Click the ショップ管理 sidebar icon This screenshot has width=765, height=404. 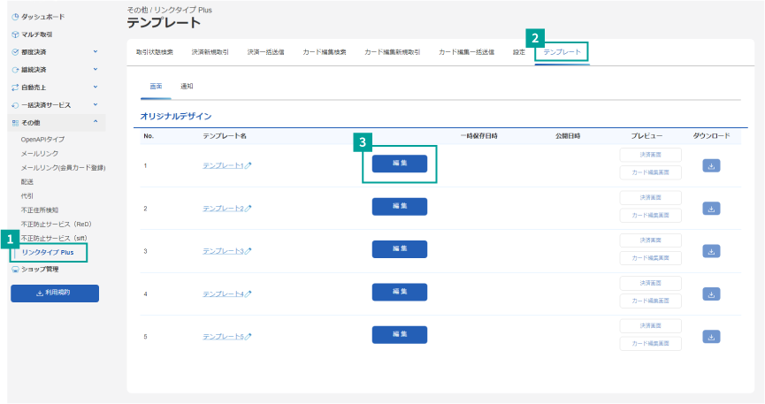point(15,269)
